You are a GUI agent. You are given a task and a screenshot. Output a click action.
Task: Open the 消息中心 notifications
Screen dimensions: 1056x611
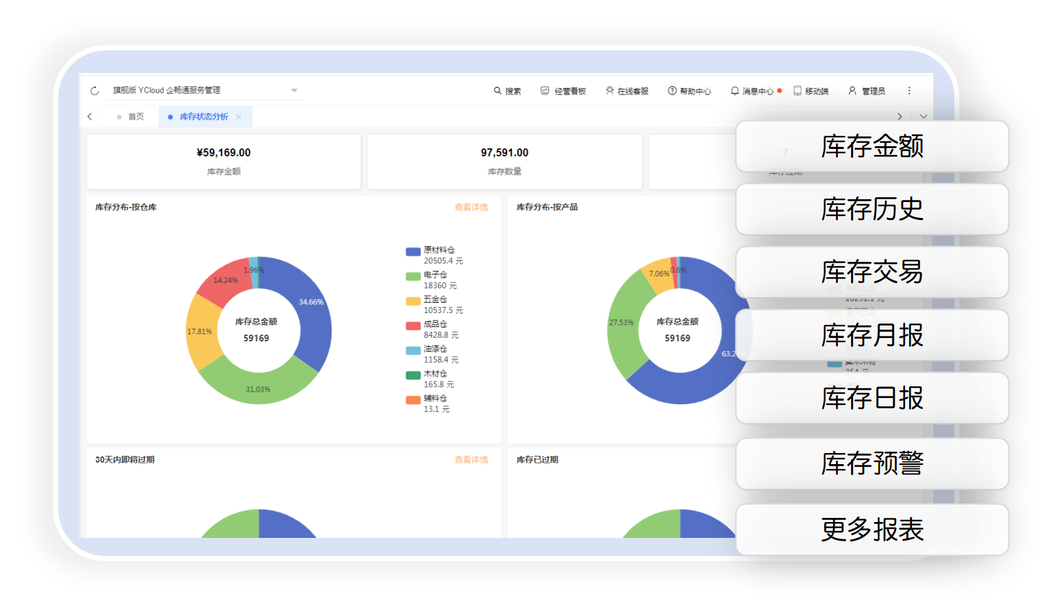pos(753,91)
